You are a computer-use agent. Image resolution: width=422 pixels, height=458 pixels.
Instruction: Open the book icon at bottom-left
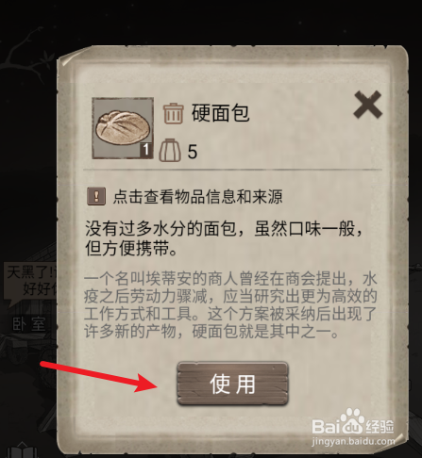[22, 450]
